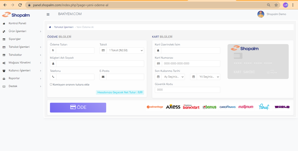Click the Kart Numarası input field
The width and height of the screenshot is (298, 151).
click(191, 64)
